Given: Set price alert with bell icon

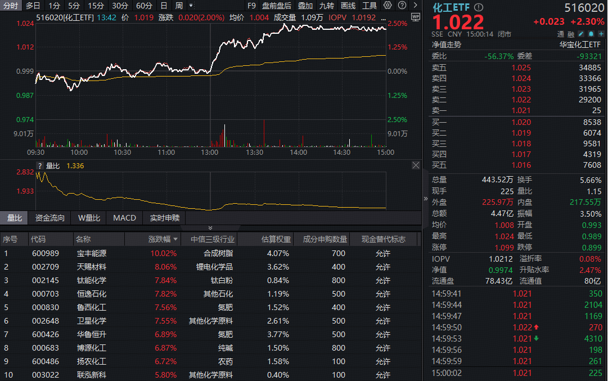Looking at the screenshot, I should (591, 34).
